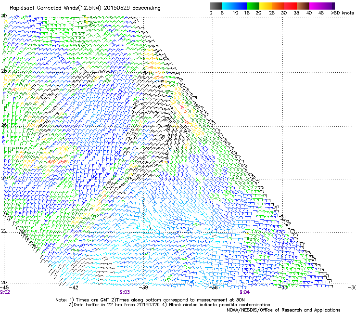Viewport: 356px width, 313px height.
Task: Click the purple time label 9:03
Action: (x=125, y=292)
